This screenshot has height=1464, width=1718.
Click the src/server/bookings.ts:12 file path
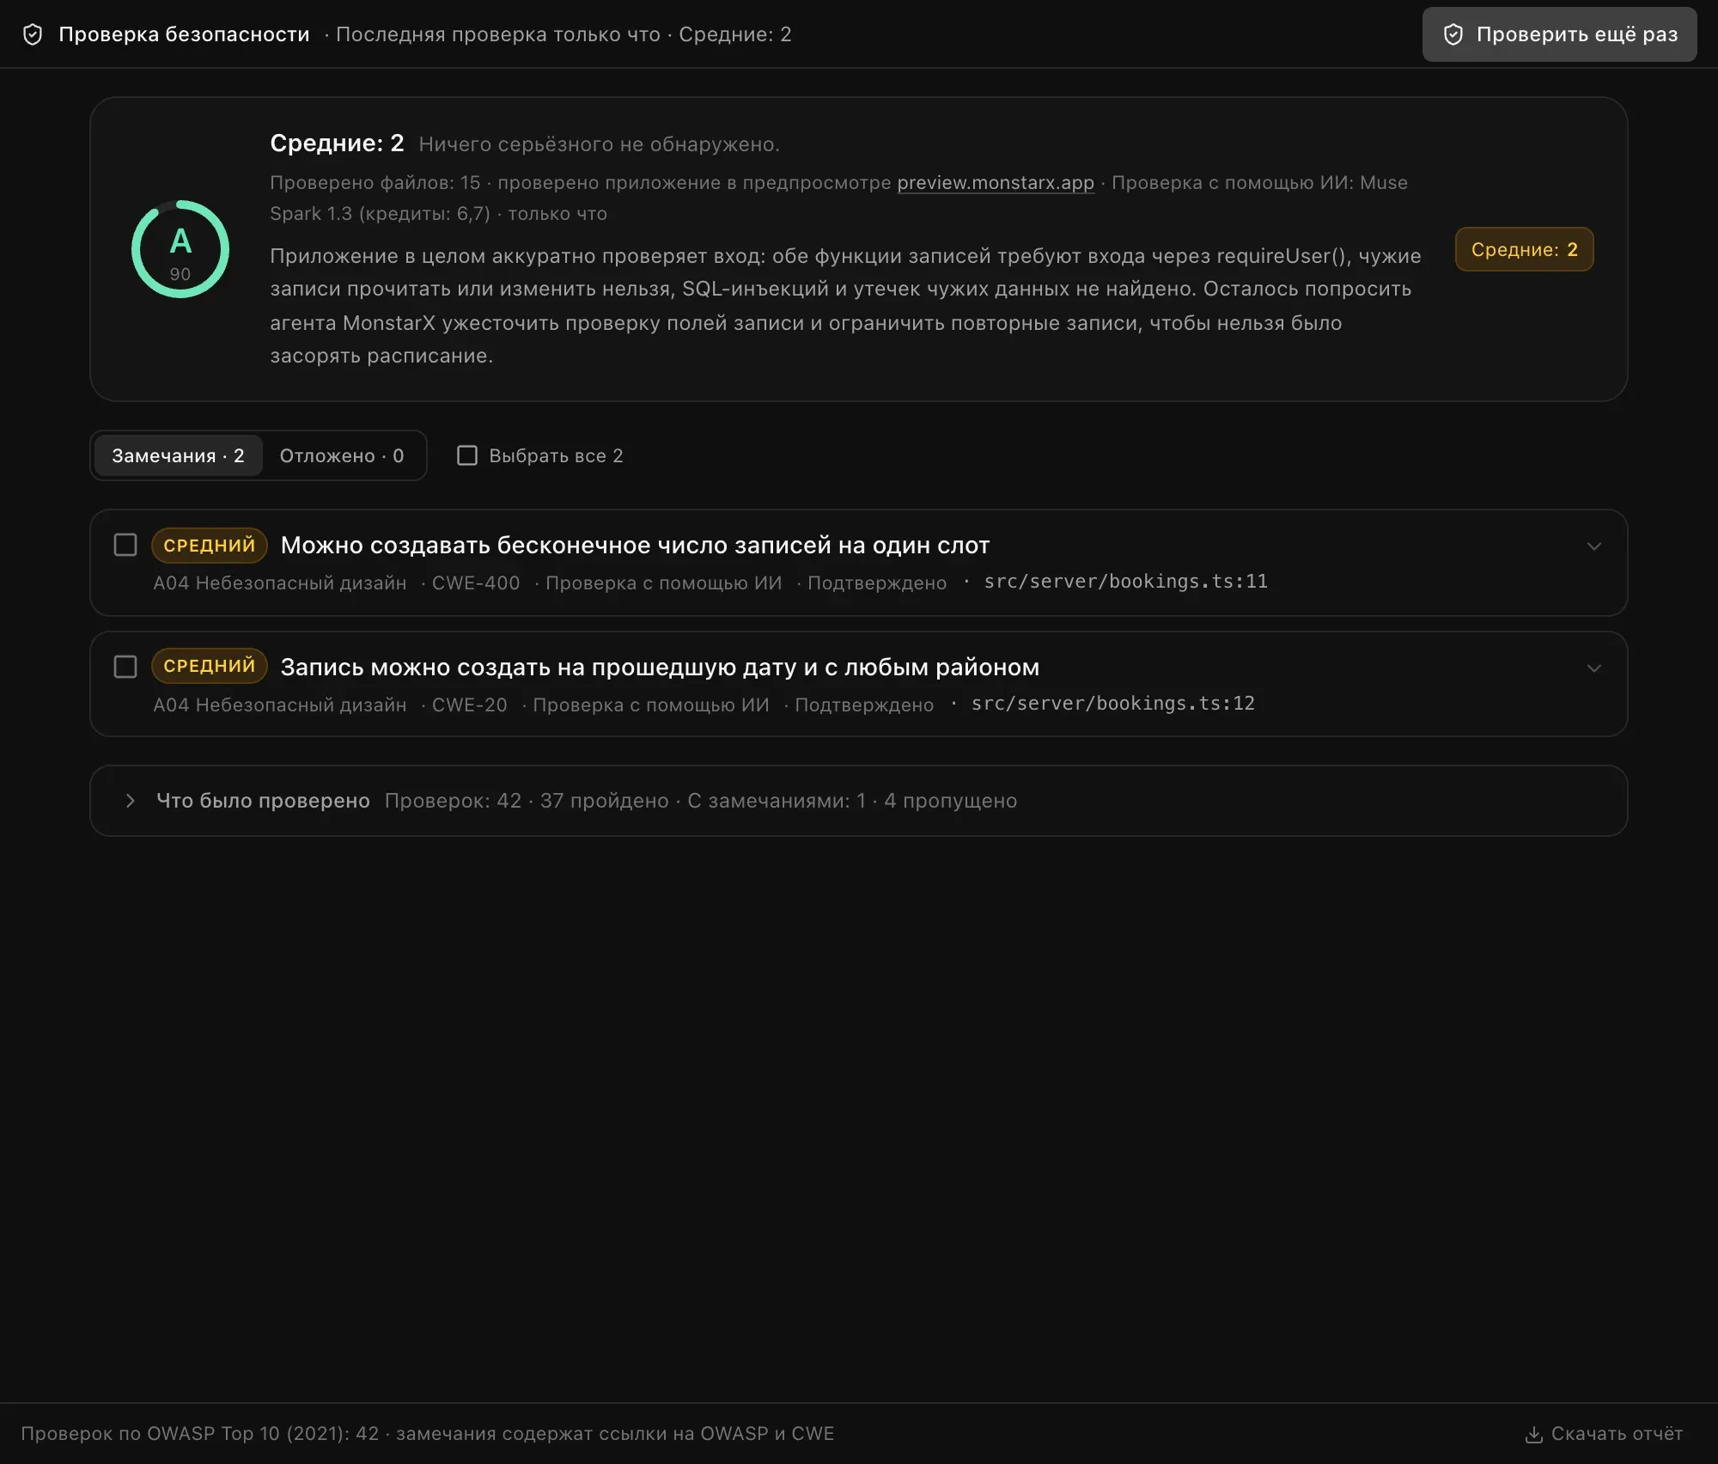click(x=1112, y=704)
